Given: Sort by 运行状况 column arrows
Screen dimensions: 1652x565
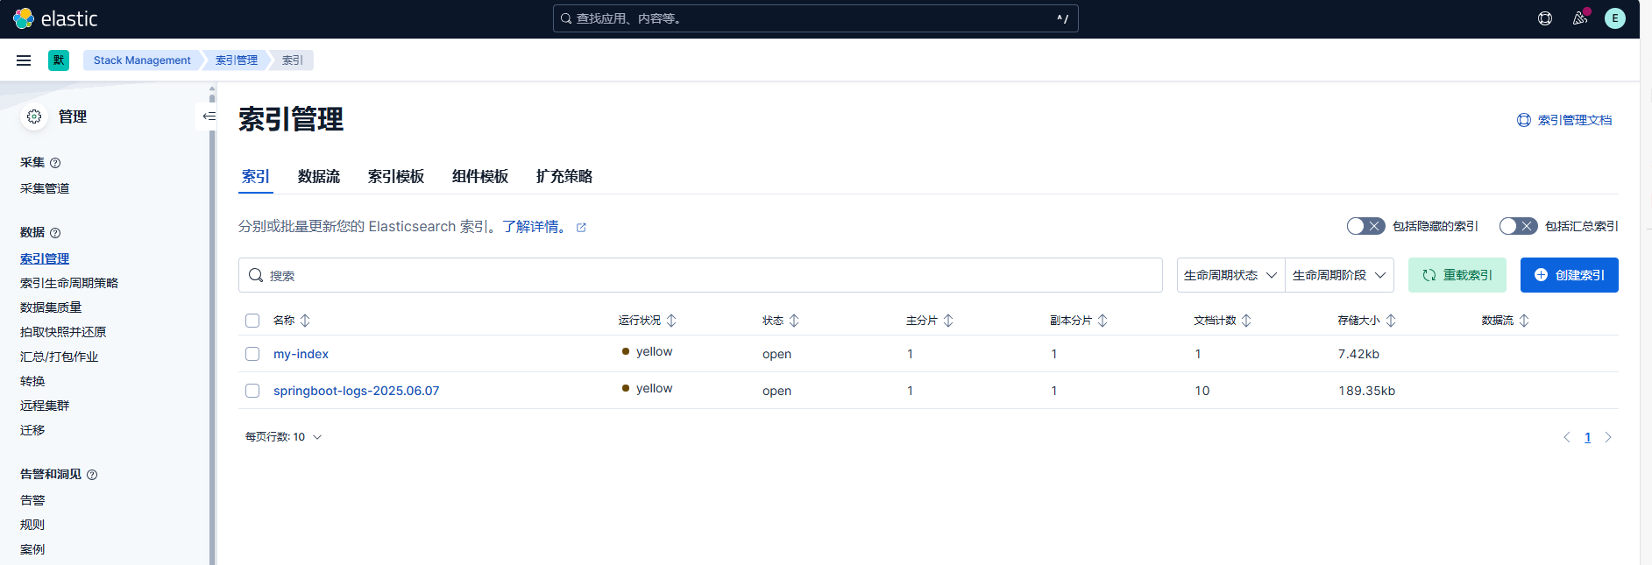Looking at the screenshot, I should click(671, 321).
